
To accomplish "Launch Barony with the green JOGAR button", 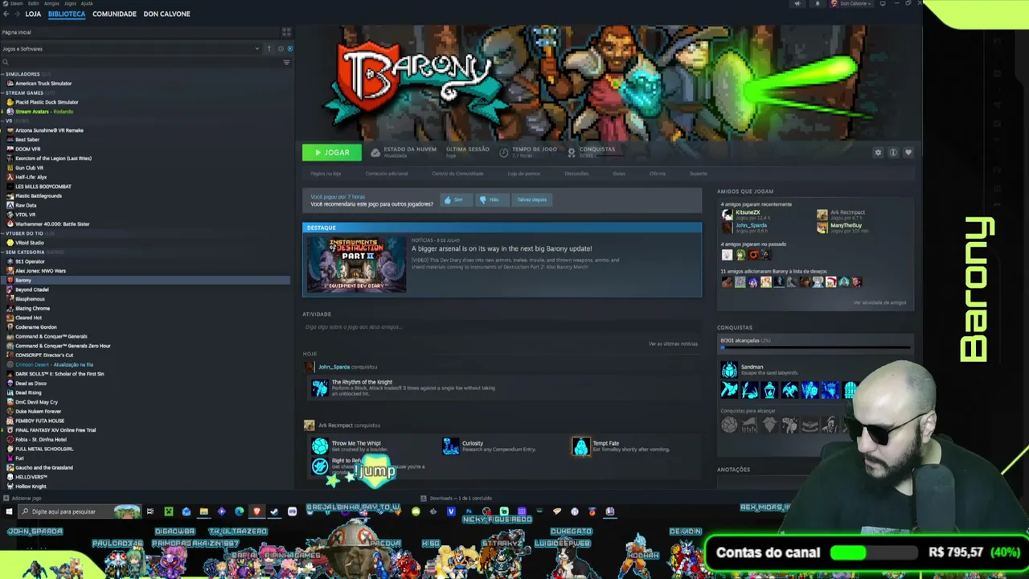I will [332, 152].
